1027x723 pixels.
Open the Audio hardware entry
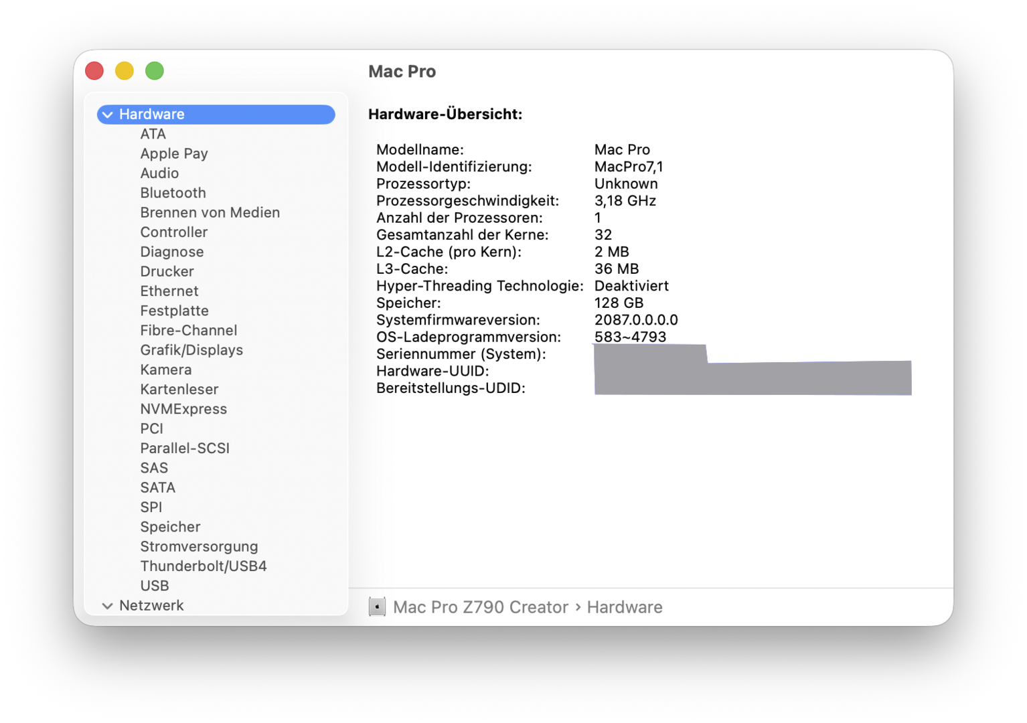coord(159,173)
